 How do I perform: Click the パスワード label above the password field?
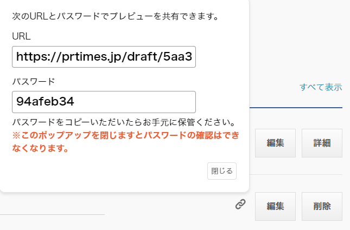(x=33, y=82)
